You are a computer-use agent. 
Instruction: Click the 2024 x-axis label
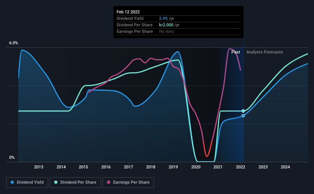point(285,167)
